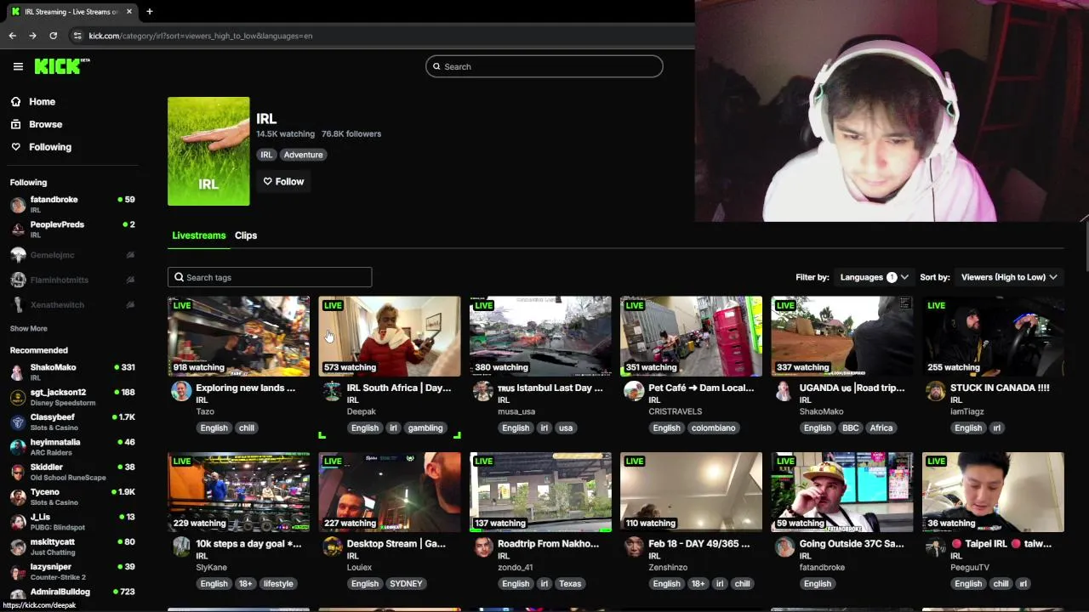
Task: Click the site info icon in address bar
Action: point(77,36)
